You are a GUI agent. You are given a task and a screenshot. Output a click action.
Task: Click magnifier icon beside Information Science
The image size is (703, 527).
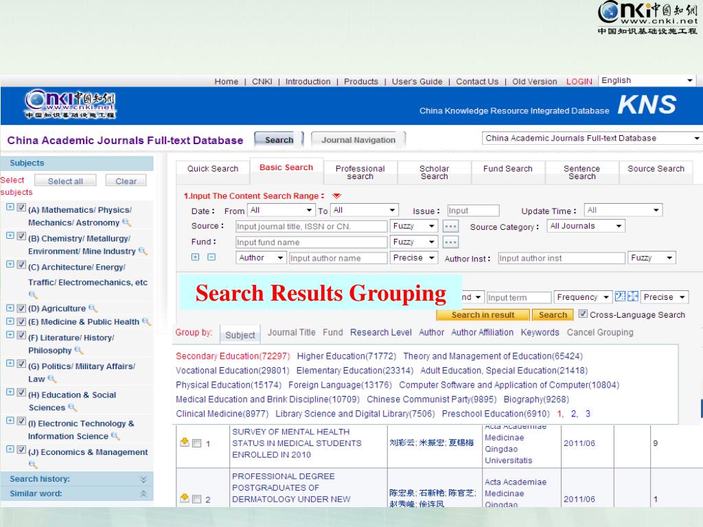[115, 436]
